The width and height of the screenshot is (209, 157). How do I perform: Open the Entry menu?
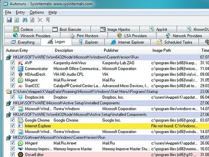click(x=20, y=13)
